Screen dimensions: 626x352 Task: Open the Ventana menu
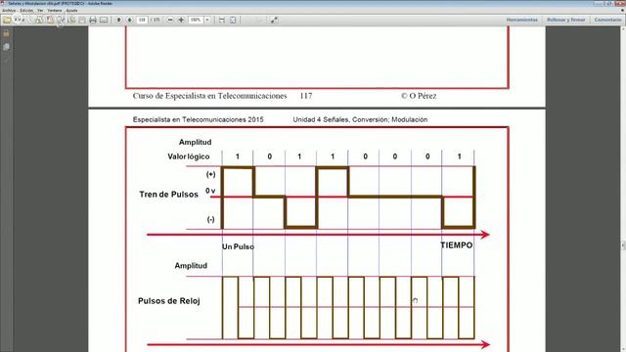(55, 11)
